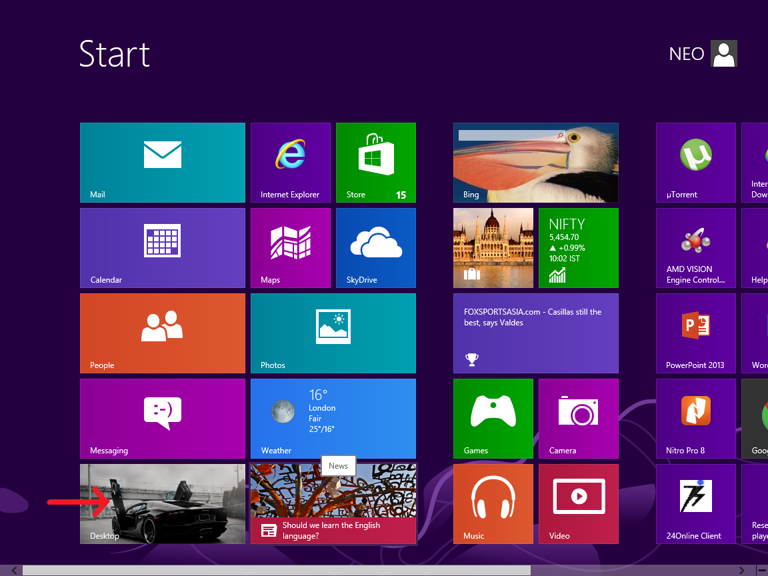768x576 pixels.
Task: Launch the µTorrent tile
Action: pos(696,163)
